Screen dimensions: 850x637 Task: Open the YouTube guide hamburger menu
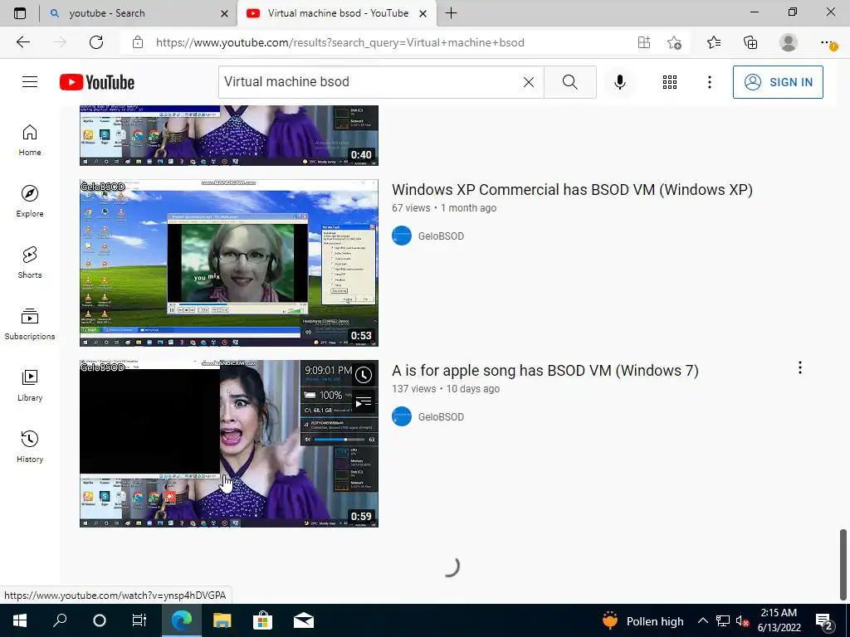click(30, 82)
